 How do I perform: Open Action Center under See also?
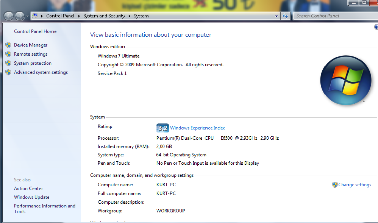click(x=28, y=189)
